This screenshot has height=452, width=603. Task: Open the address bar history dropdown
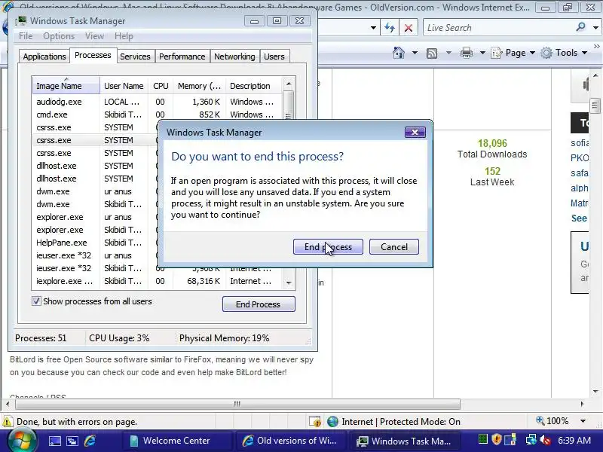coord(373,28)
